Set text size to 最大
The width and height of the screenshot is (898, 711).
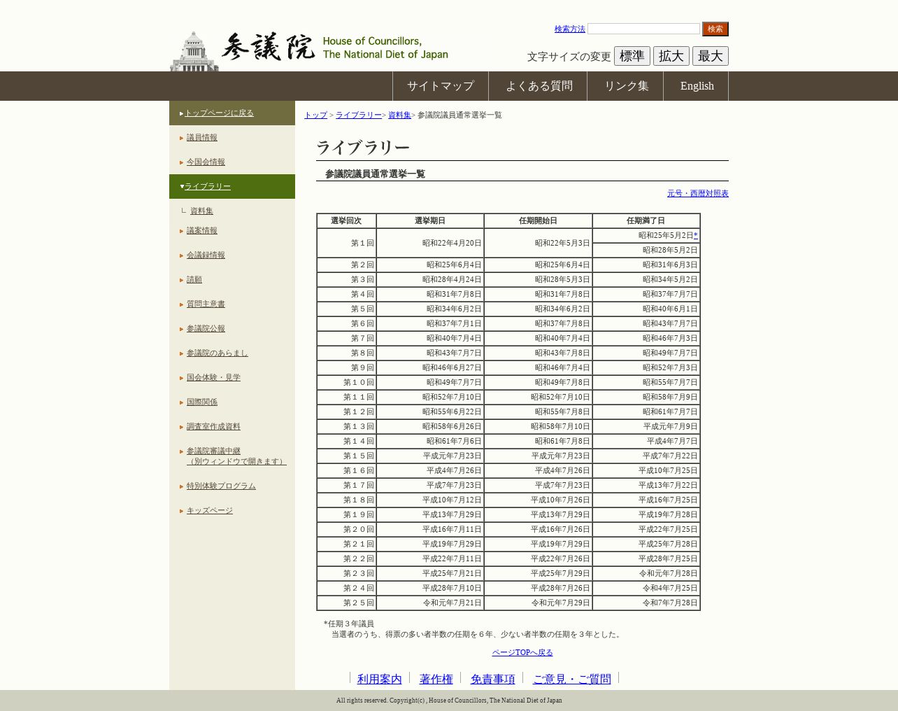710,56
